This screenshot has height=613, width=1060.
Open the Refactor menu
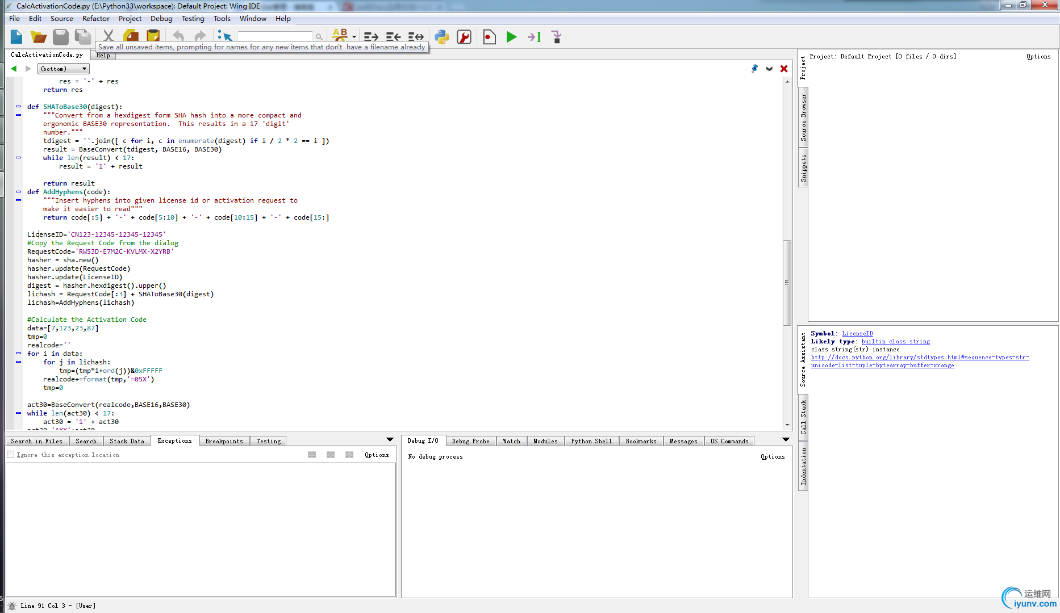coord(96,18)
